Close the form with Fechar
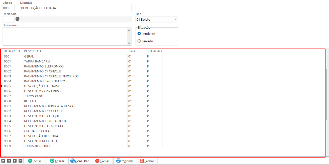329x165 pixels. [x=147, y=161]
